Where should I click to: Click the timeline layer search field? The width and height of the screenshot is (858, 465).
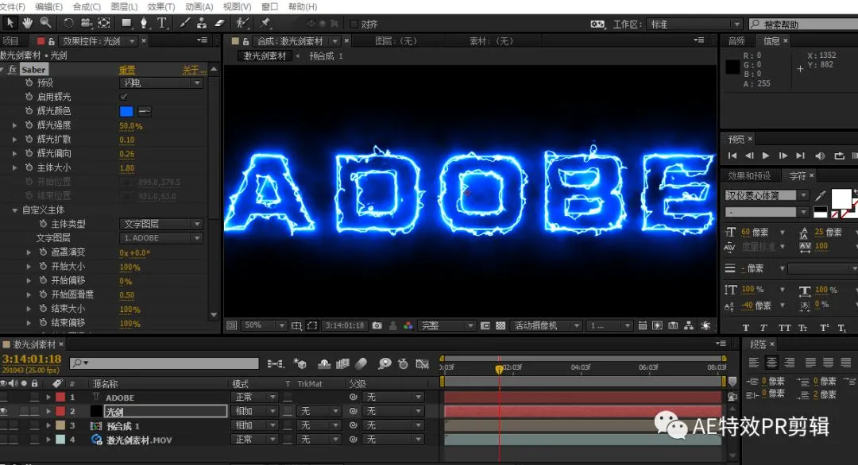click(164, 363)
